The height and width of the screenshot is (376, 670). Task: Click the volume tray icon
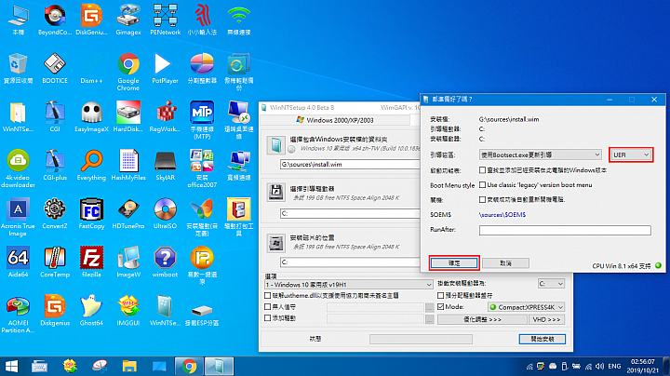click(599, 366)
